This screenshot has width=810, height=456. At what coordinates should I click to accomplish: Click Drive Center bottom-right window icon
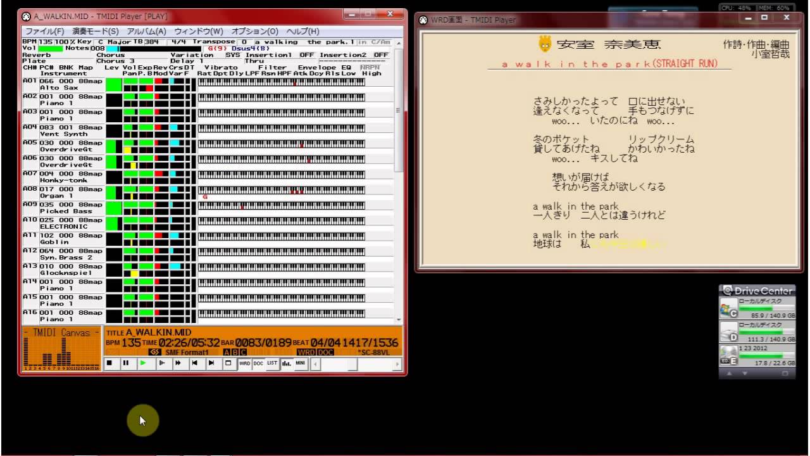click(x=785, y=374)
